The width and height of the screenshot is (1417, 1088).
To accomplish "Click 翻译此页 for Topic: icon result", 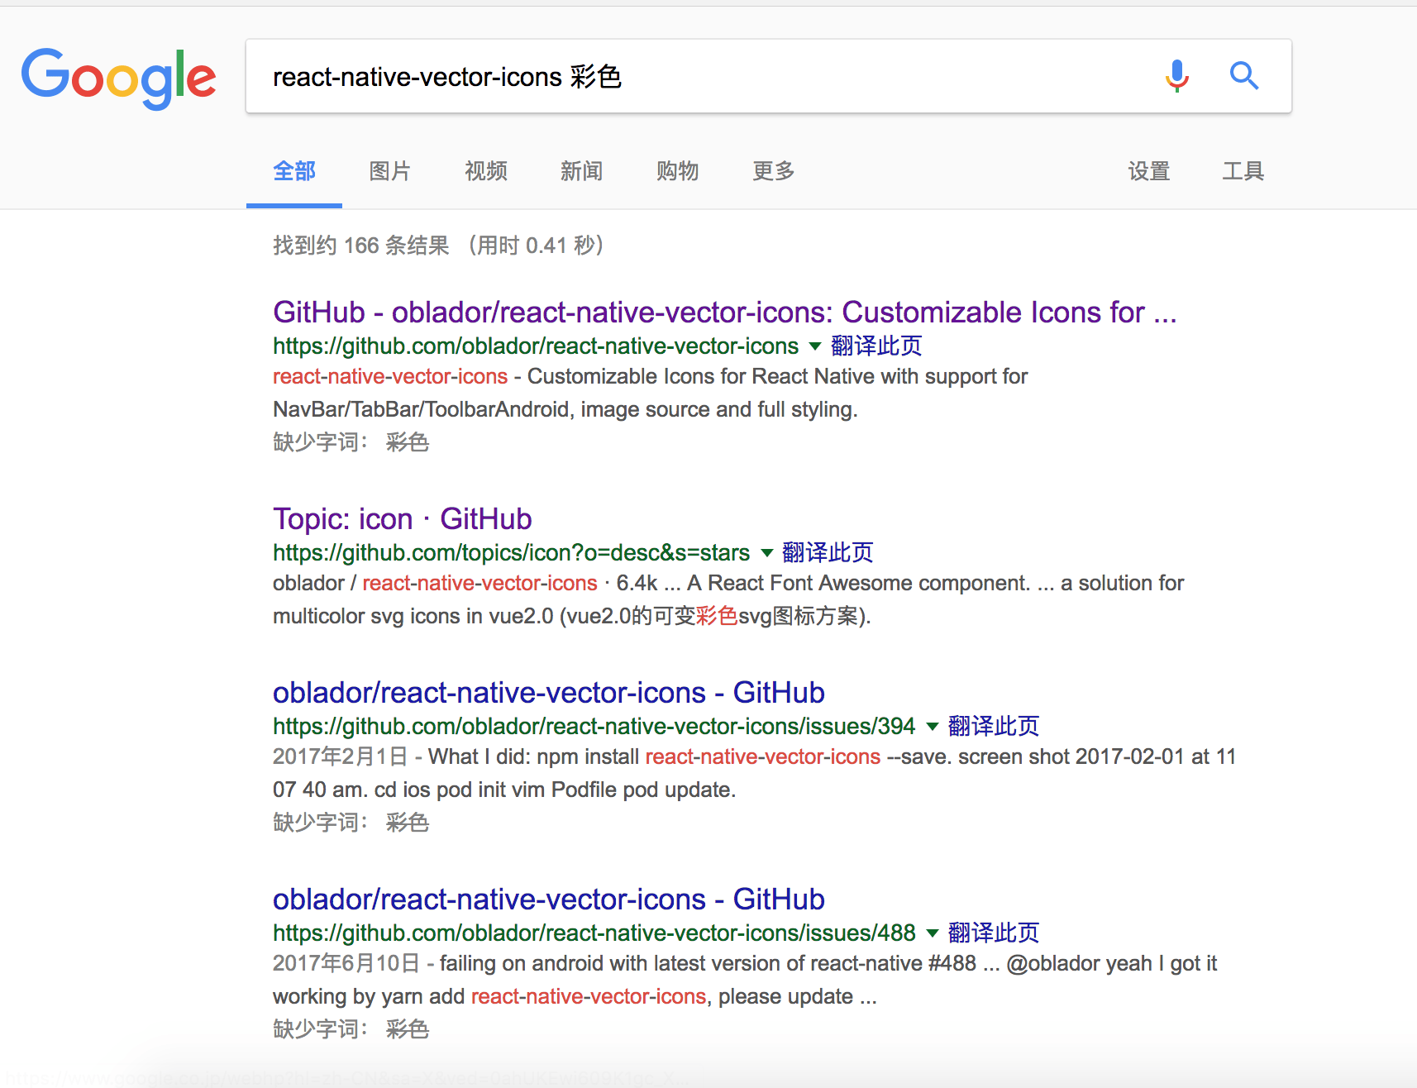I will [x=828, y=552].
